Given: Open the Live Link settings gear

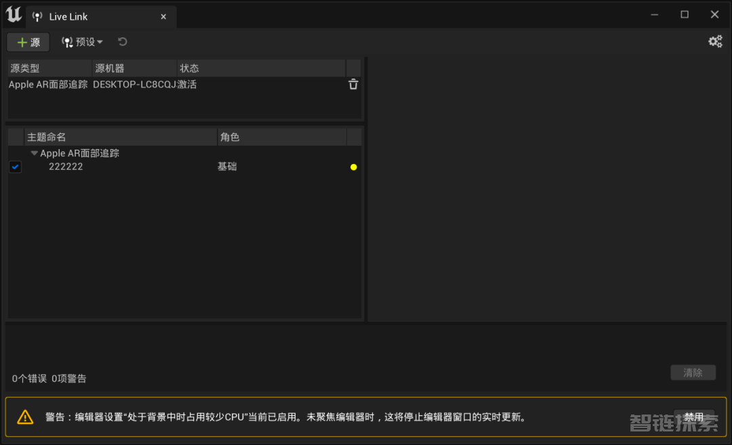Looking at the screenshot, I should tap(715, 41).
